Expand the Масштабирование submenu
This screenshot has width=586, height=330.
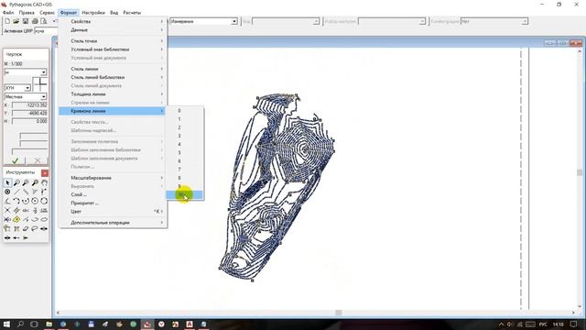113,178
